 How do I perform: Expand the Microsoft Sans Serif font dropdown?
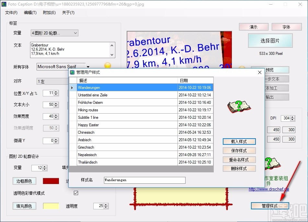click(88, 67)
